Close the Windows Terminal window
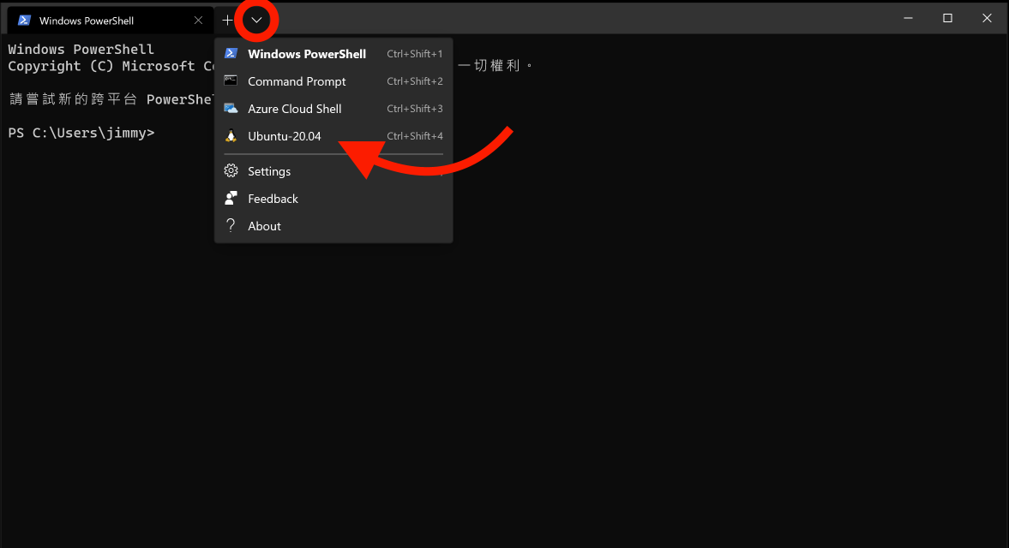This screenshot has width=1009, height=548. [987, 18]
